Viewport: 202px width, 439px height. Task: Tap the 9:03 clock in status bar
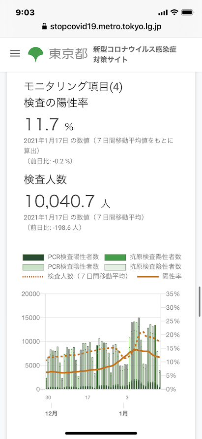point(25,13)
